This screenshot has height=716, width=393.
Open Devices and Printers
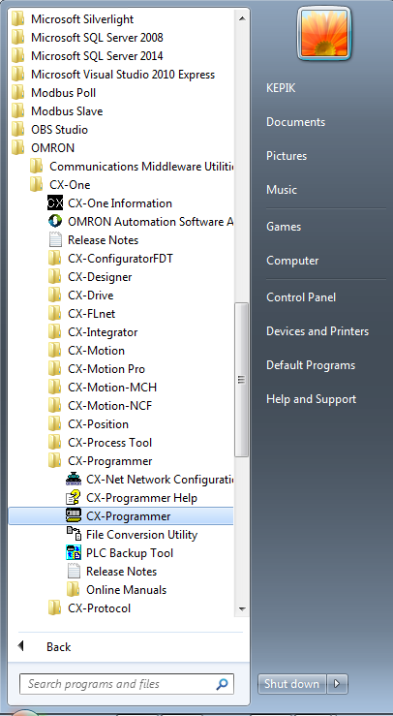tap(317, 331)
